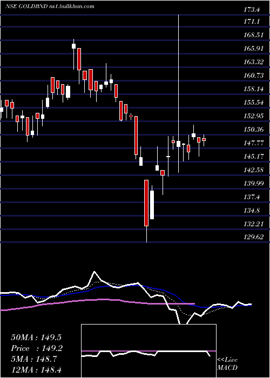Select the tall red candle bottoming near 132.21
The image size is (270, 378).
click(146, 203)
